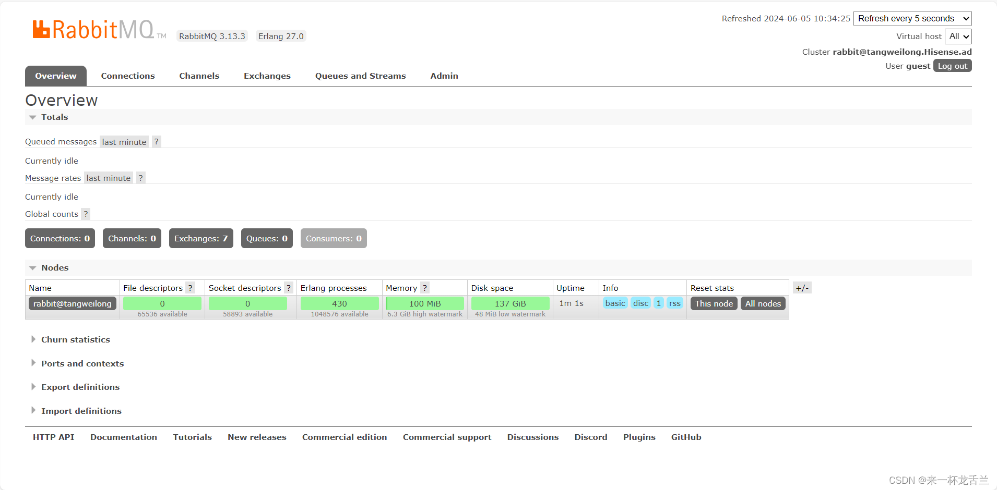Click File descriptors usage bar
The width and height of the screenshot is (997, 490).
tap(162, 303)
